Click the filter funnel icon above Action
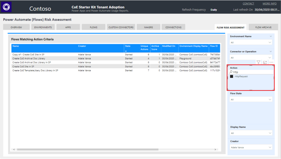281x159 pixels. click(x=258, y=62)
